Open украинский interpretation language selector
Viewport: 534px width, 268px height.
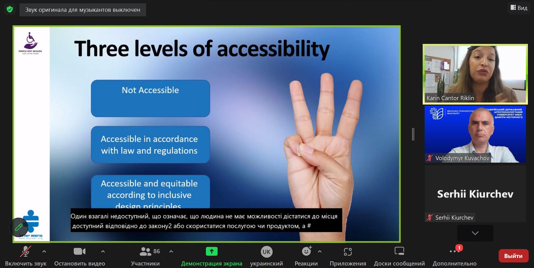(x=266, y=256)
